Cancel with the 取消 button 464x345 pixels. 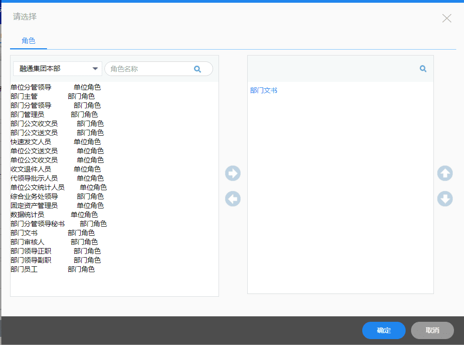pyautogui.click(x=433, y=330)
